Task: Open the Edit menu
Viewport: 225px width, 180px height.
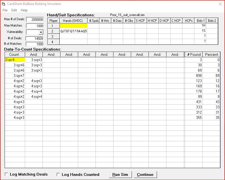Action: pyautogui.click(x=14, y=10)
